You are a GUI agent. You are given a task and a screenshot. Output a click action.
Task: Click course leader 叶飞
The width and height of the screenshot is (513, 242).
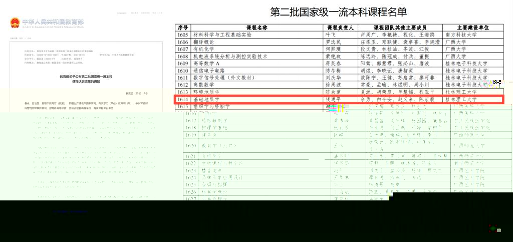point(331,35)
